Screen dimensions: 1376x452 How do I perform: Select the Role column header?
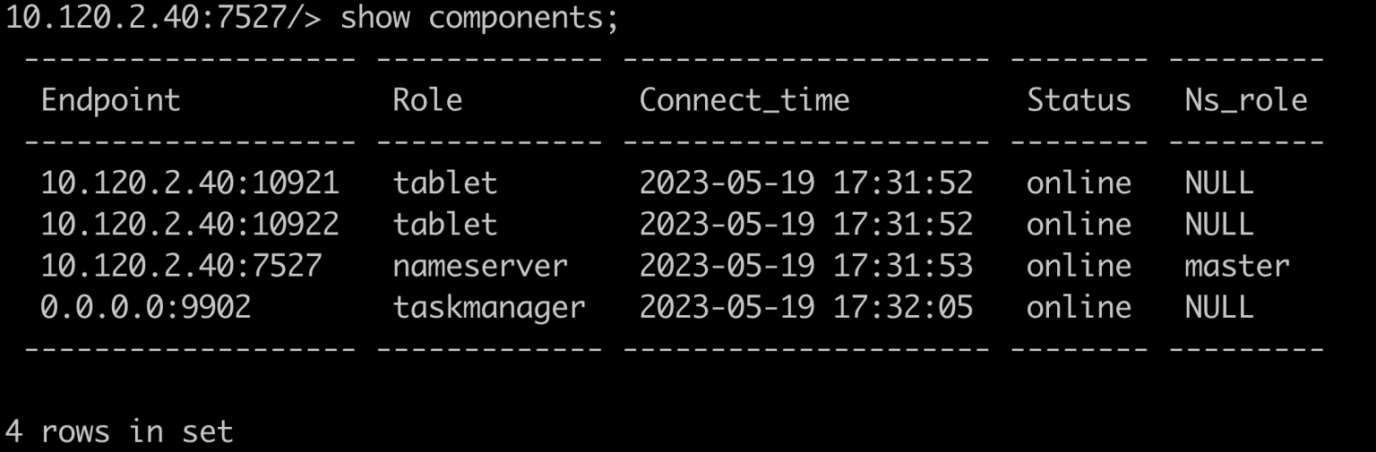[x=427, y=100]
